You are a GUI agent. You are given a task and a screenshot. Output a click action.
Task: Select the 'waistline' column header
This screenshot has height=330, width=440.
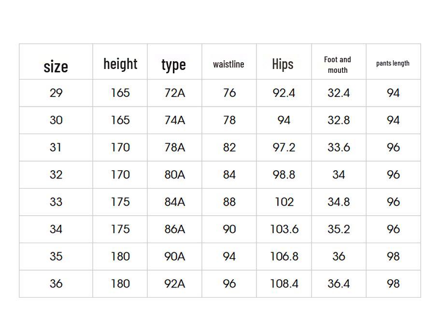coord(228,64)
